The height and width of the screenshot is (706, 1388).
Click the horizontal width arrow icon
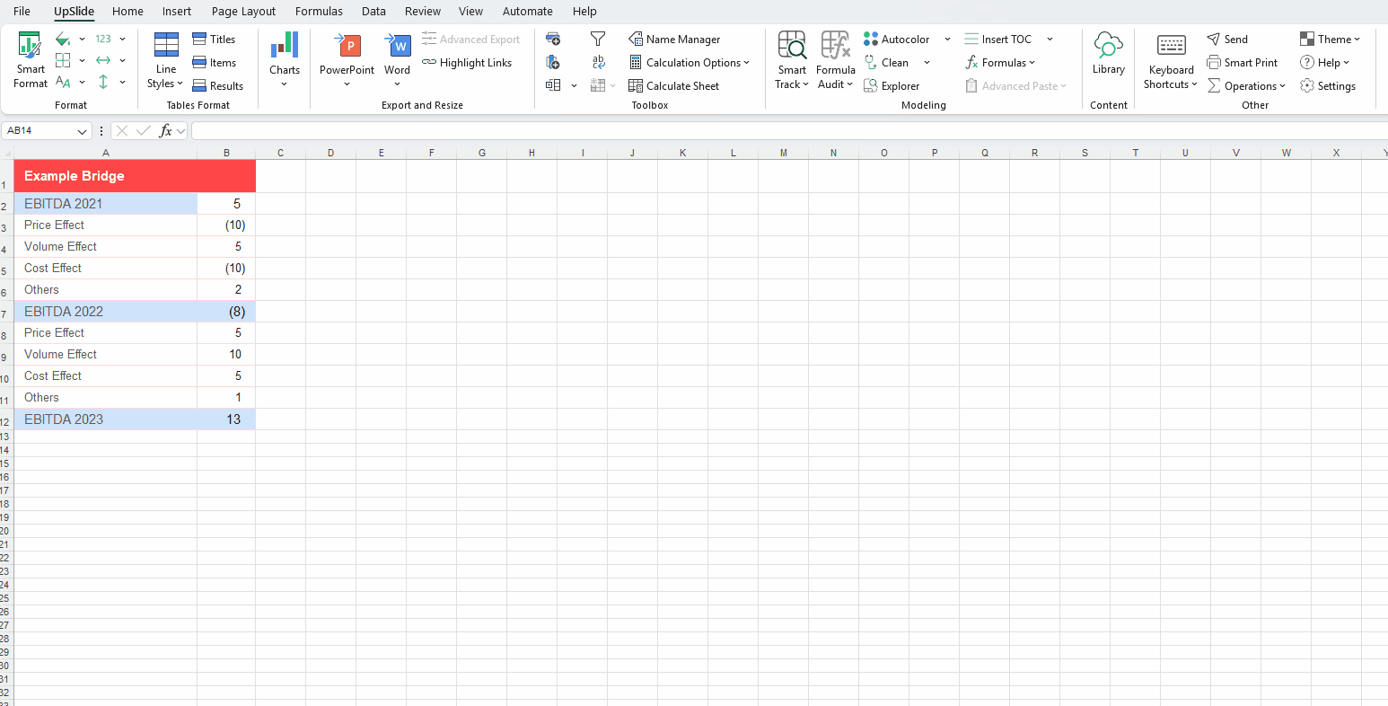click(x=103, y=61)
